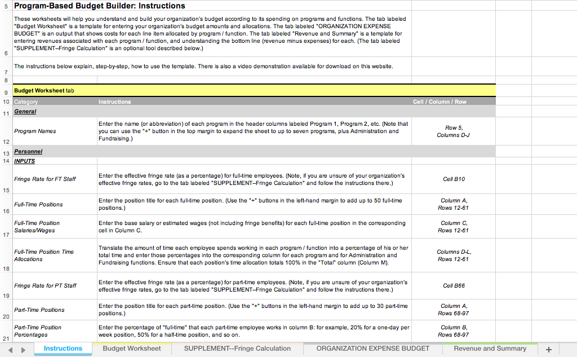
Task: Switch to the Budget Worksheet tab
Action: click(131, 349)
